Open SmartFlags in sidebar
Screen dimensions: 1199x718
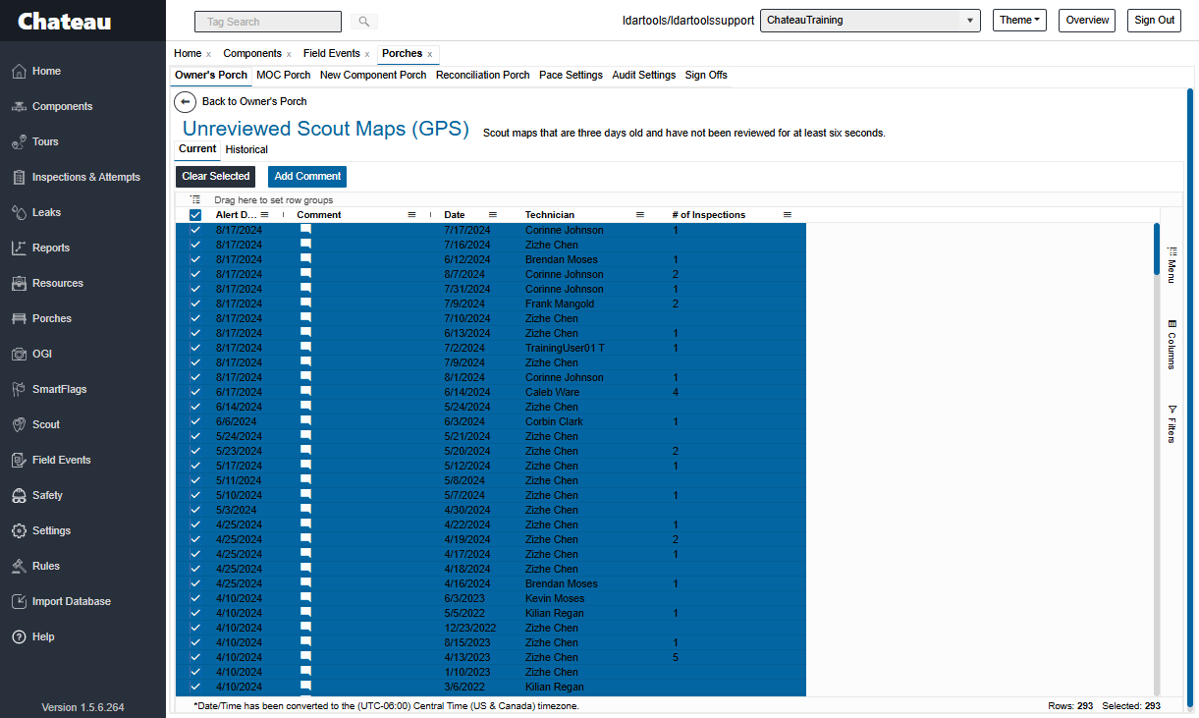[x=59, y=389]
